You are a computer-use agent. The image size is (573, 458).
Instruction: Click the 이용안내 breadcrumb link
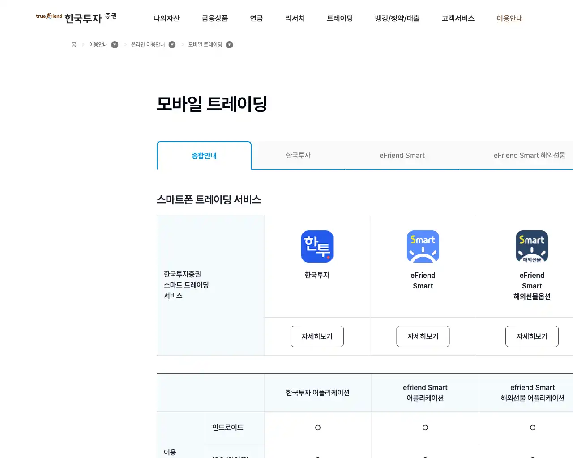[x=98, y=45]
